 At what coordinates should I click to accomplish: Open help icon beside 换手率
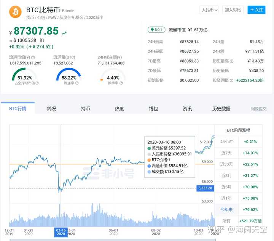pyautogui.click(x=121, y=83)
